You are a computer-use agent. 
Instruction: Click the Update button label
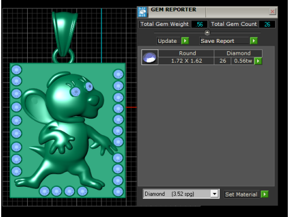[167, 41]
